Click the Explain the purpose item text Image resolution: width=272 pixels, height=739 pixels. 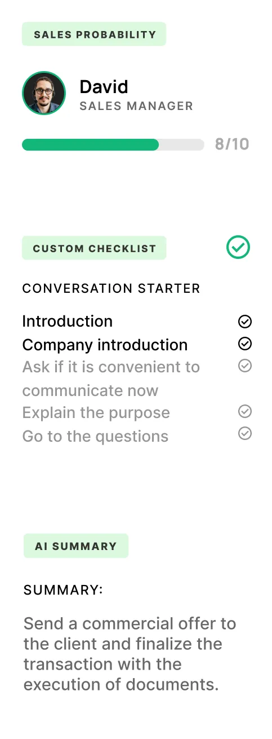96,413
